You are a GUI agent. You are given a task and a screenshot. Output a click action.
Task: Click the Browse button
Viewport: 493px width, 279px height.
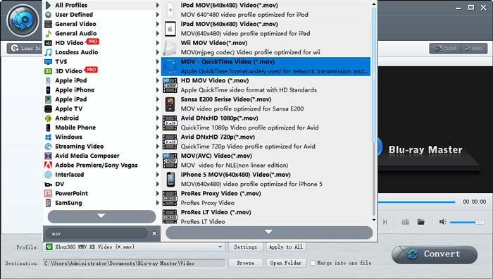pyautogui.click(x=245, y=263)
